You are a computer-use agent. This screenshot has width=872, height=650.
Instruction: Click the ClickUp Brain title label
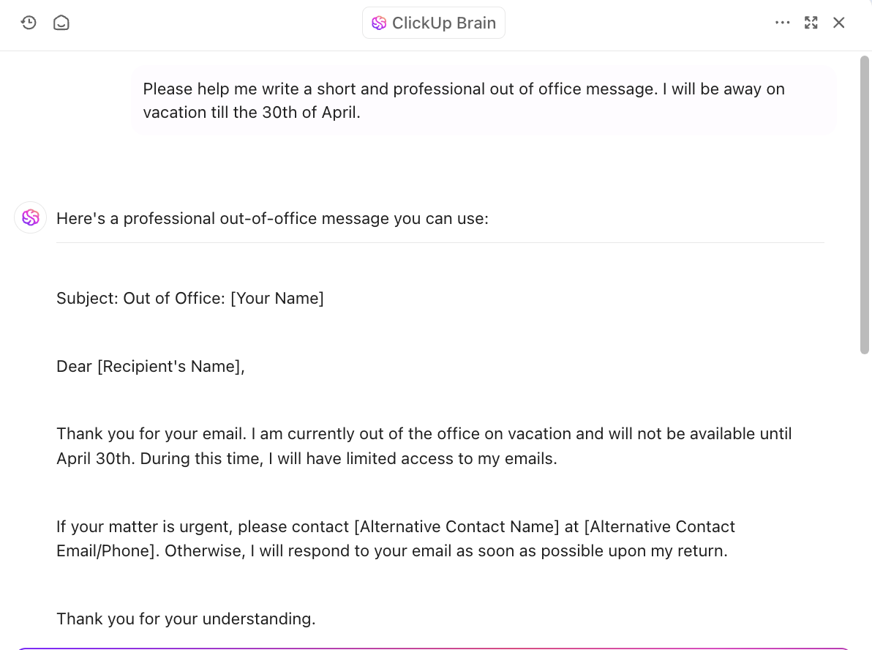tap(443, 23)
